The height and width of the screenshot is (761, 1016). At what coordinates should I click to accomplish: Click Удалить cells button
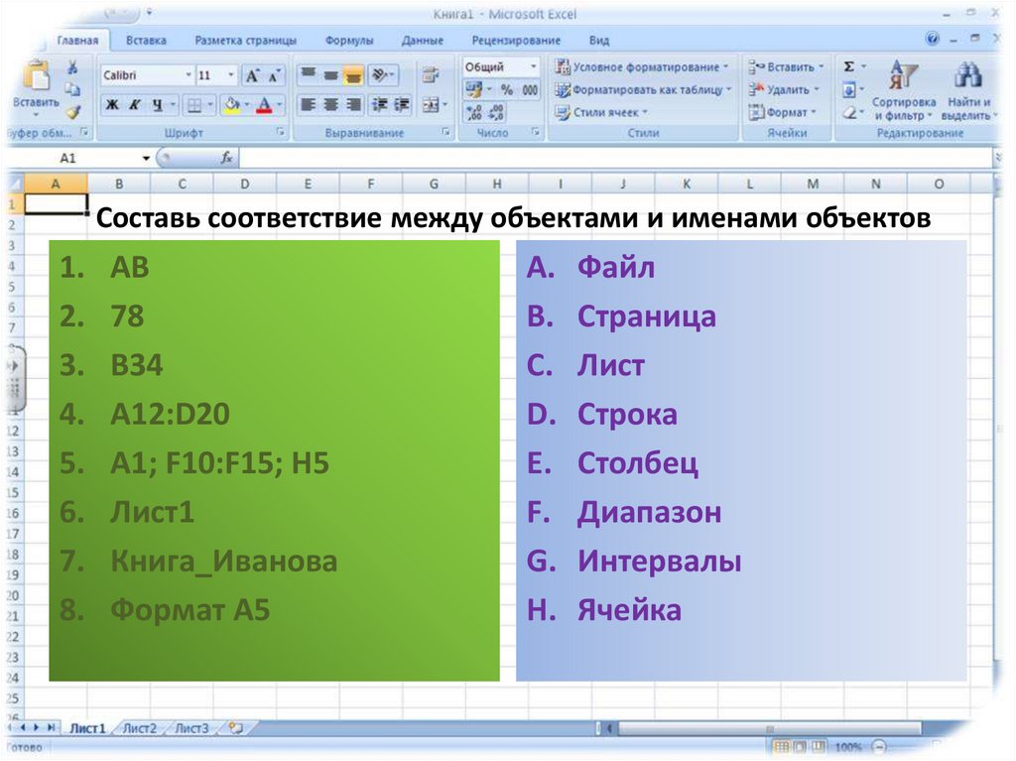coord(784,89)
